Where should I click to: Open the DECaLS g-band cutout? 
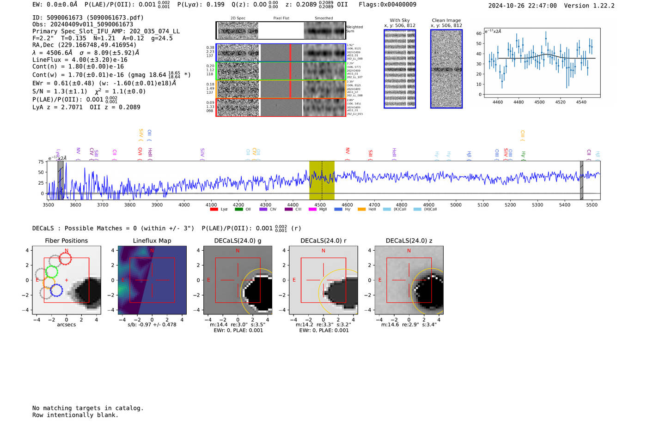tap(238, 280)
